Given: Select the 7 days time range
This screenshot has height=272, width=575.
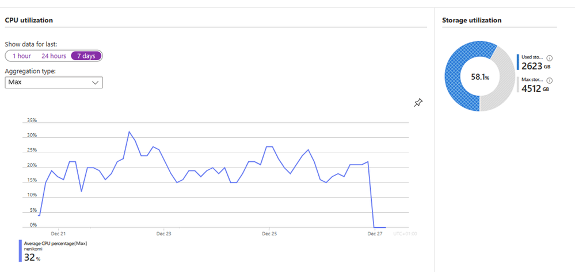Looking at the screenshot, I should 86,56.
